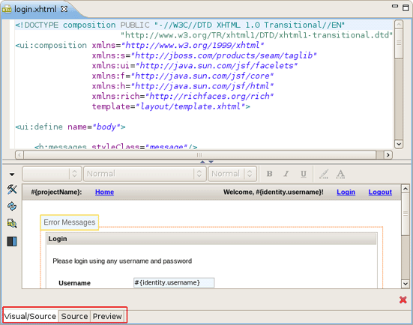Click the red X icon at bottom right
413x325 pixels.
[403, 300]
